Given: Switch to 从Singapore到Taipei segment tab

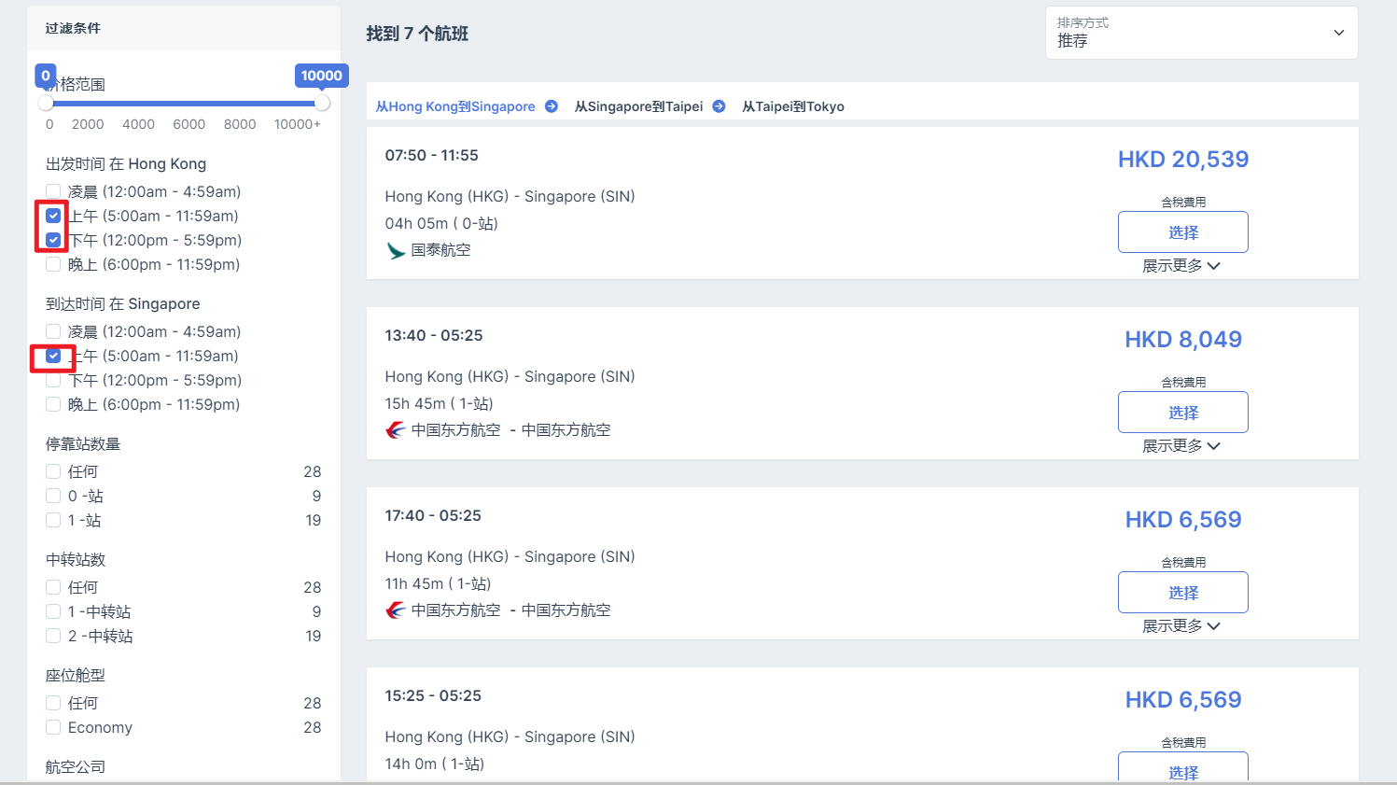Looking at the screenshot, I should [x=639, y=106].
